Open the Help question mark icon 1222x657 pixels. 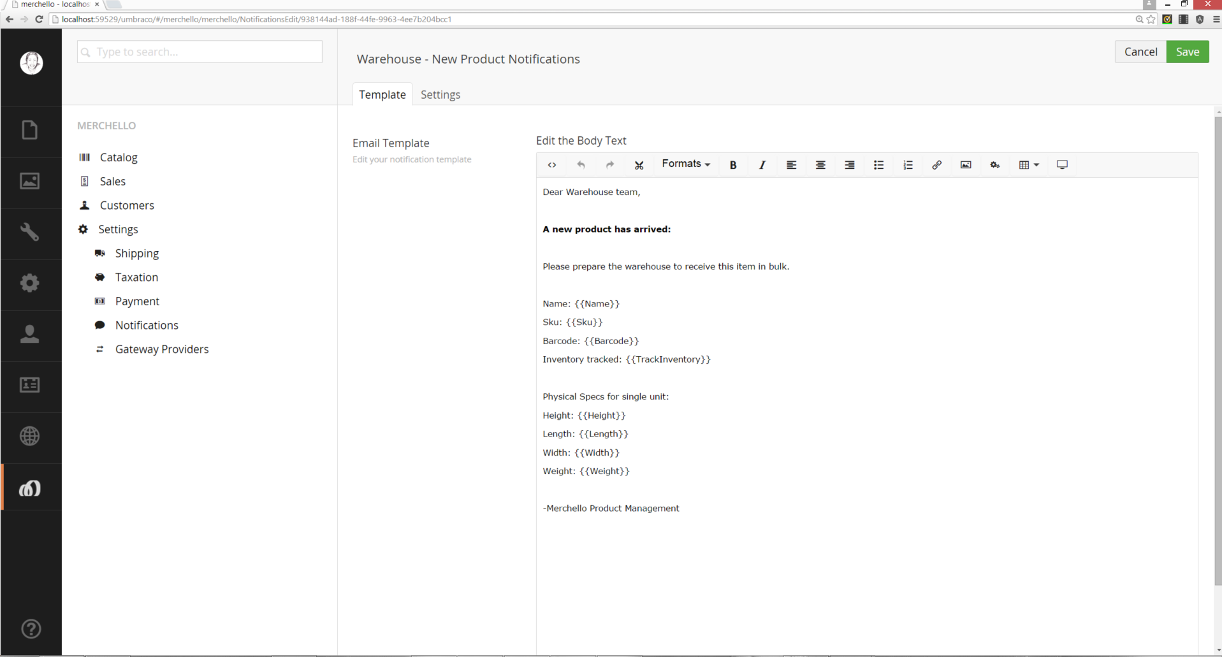(31, 629)
